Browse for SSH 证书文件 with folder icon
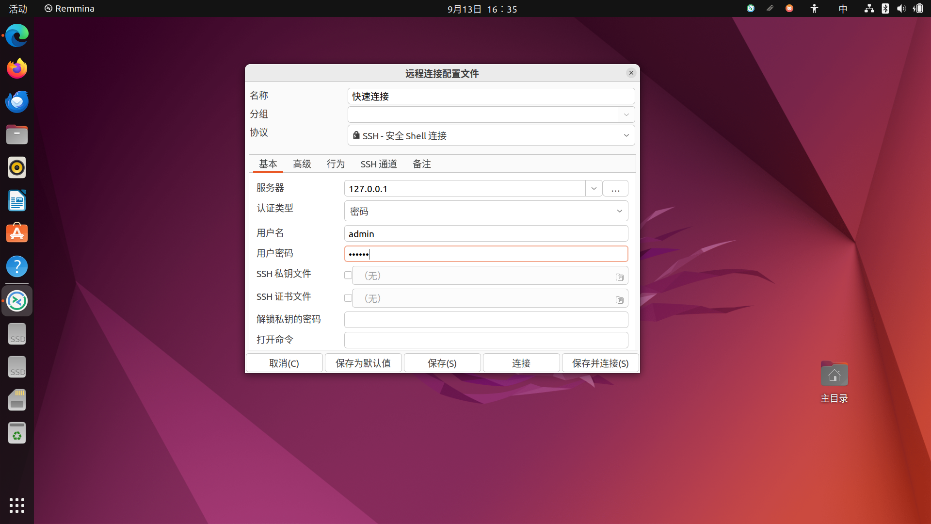 tap(619, 300)
